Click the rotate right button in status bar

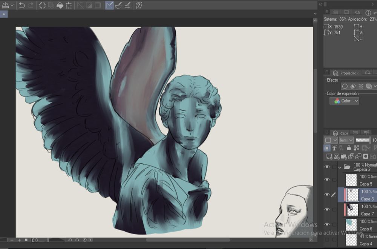(x=77, y=240)
